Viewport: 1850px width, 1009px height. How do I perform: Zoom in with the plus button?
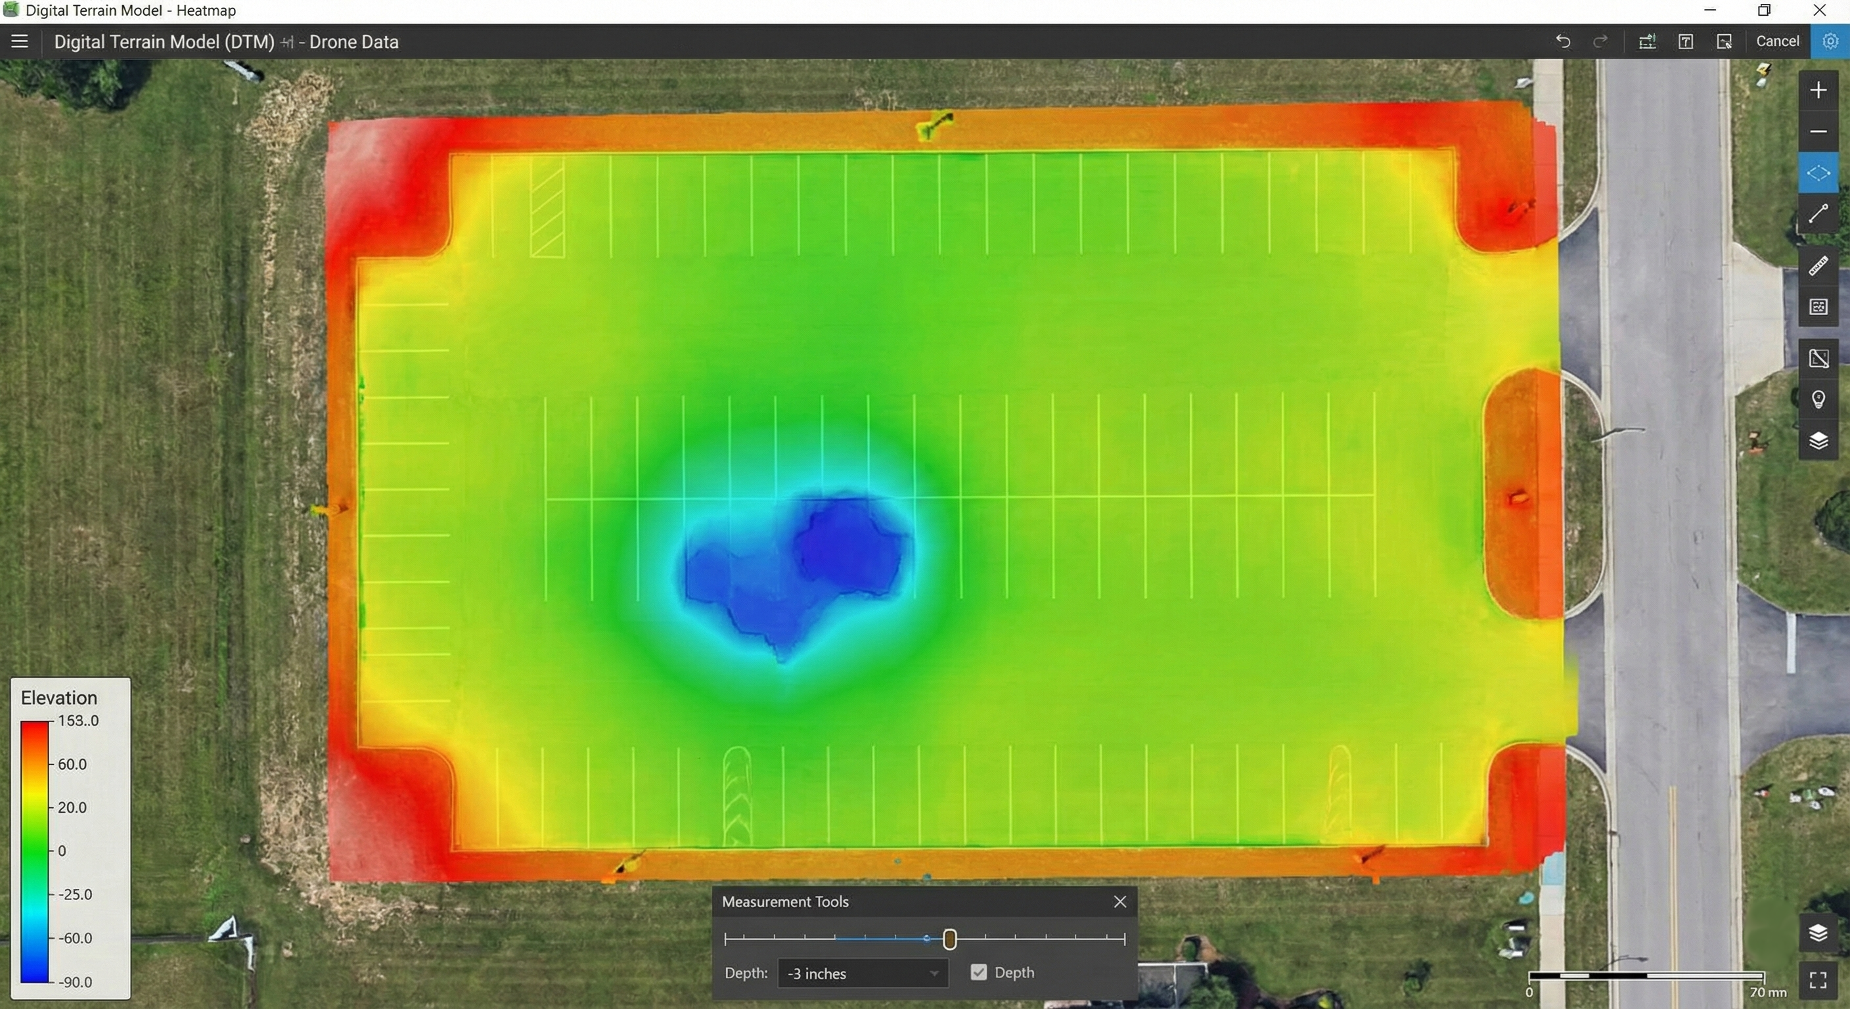click(x=1818, y=91)
